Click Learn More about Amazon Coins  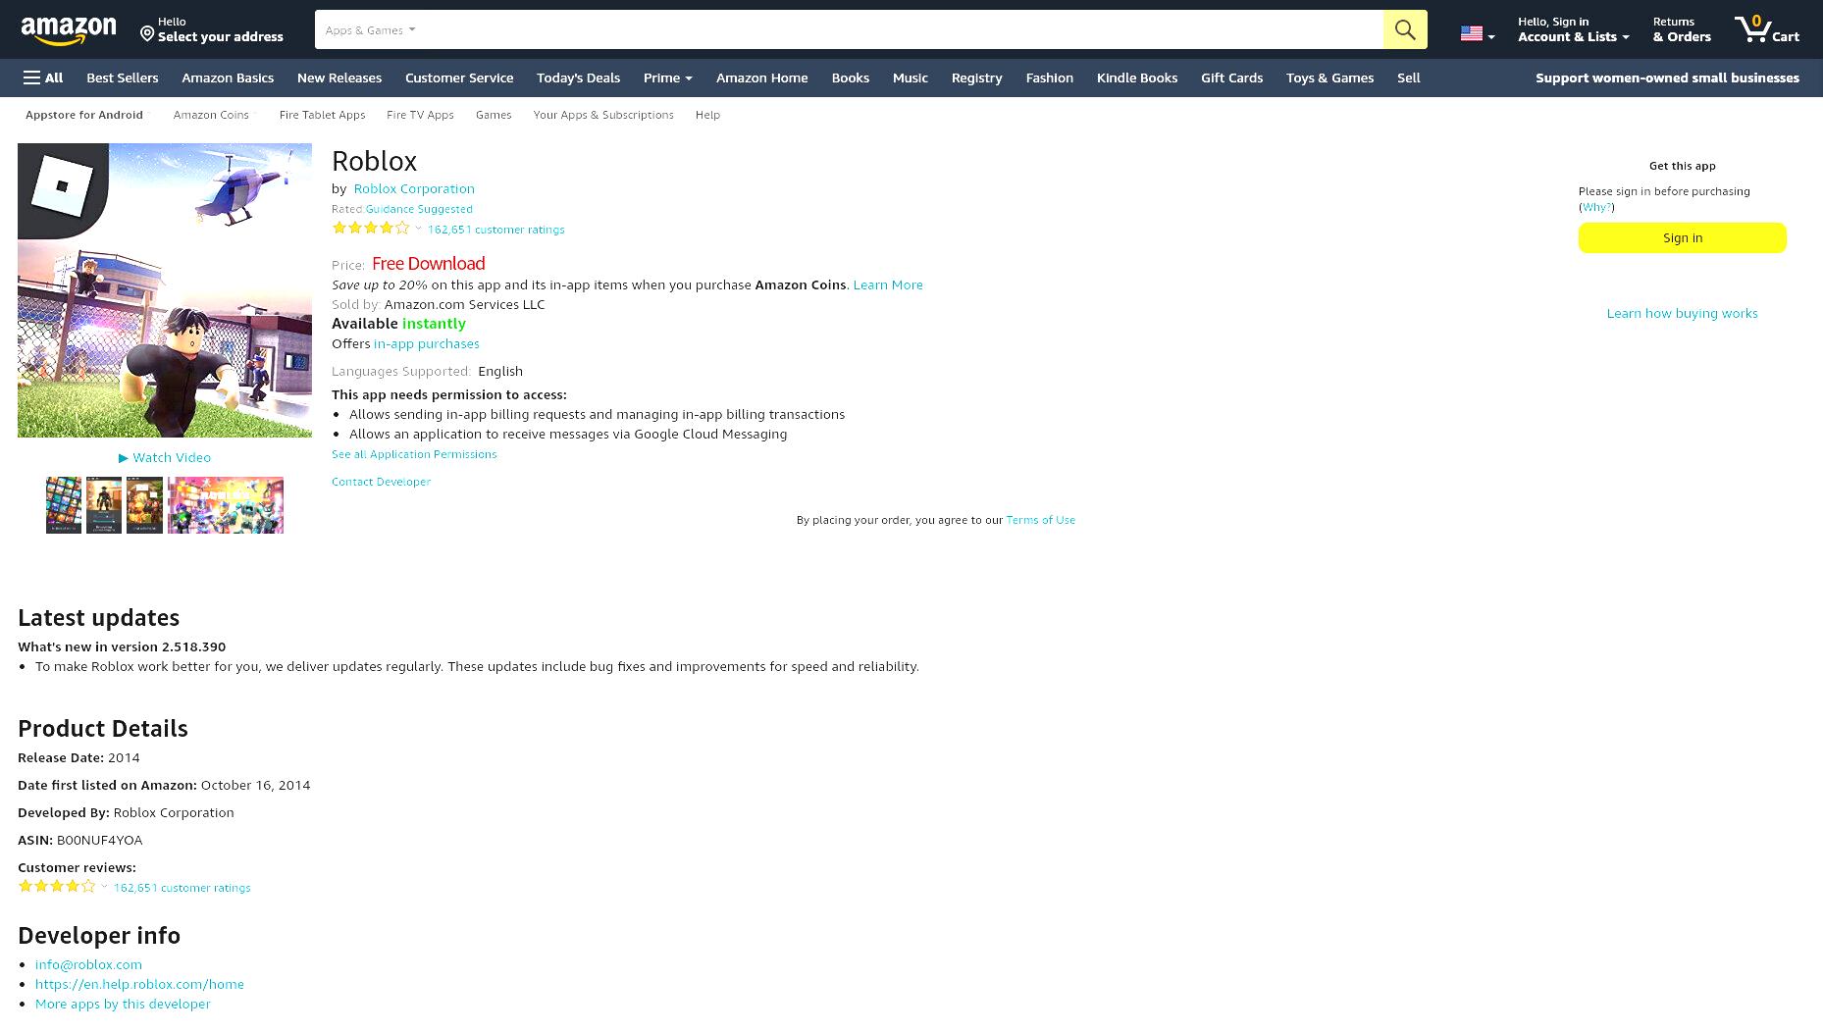click(888, 284)
